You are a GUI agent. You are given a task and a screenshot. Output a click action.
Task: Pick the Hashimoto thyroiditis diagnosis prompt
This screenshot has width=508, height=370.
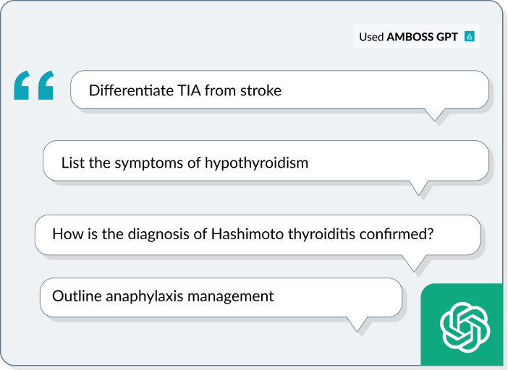point(258,235)
